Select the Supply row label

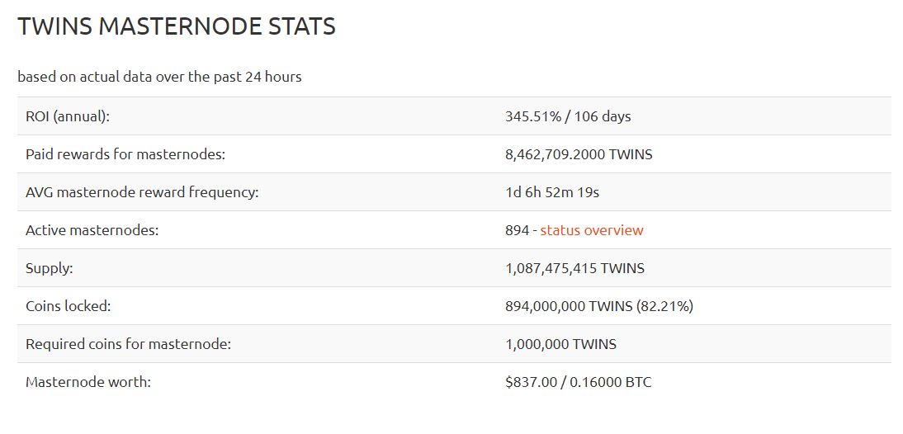tap(49, 268)
